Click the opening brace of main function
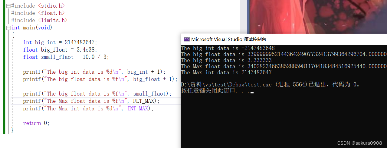387x148 pixels. [x=13, y=35]
